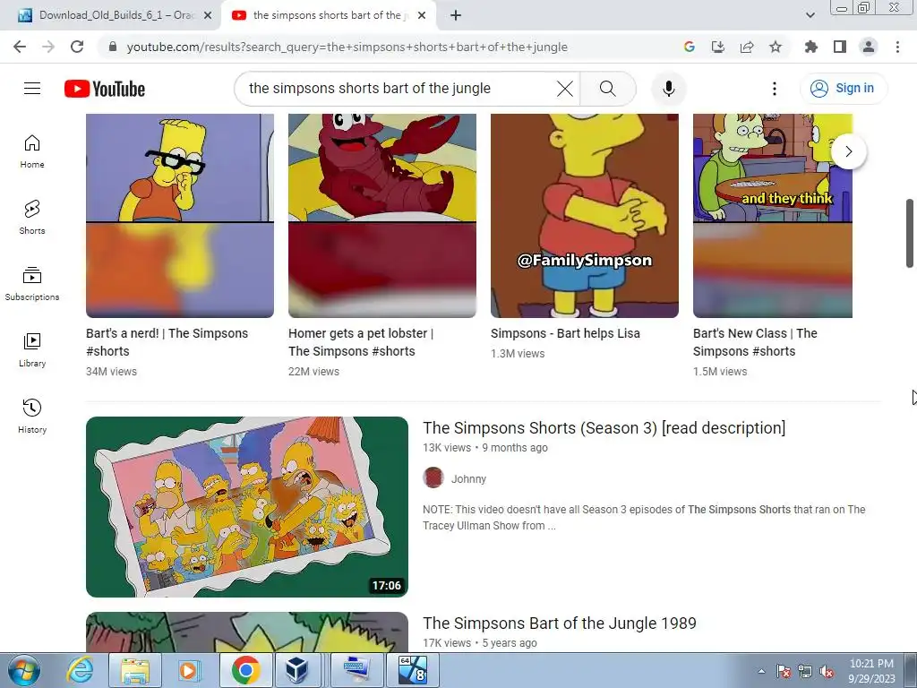The image size is (917, 688).
Task: Click the Google icon in address bar
Action: tap(689, 47)
